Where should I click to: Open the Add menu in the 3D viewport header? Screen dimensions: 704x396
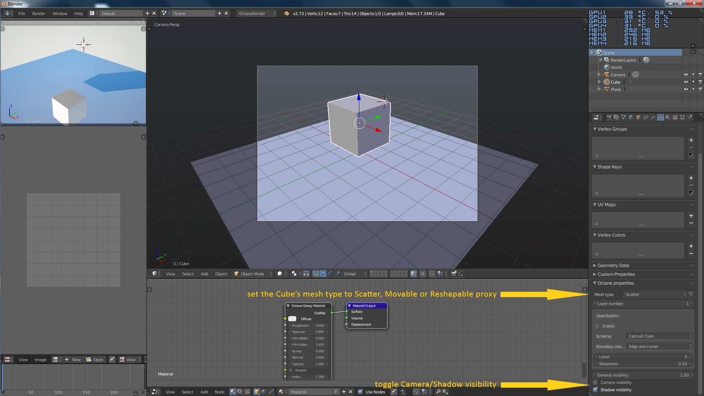coord(204,274)
